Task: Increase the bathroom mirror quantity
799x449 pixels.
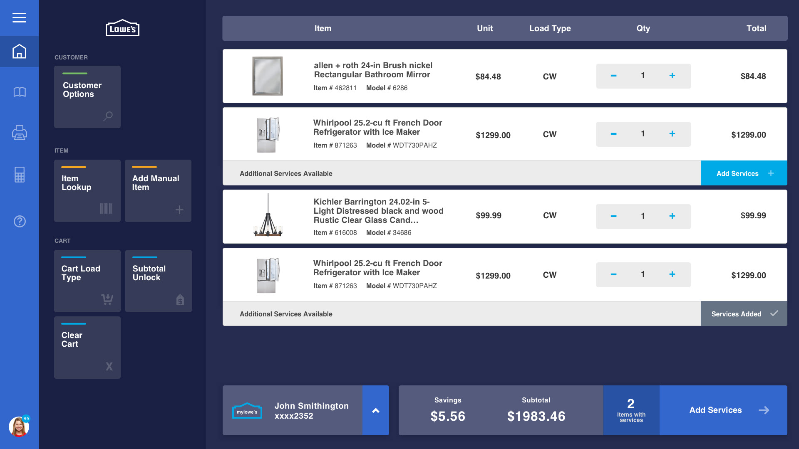Action: pos(672,76)
